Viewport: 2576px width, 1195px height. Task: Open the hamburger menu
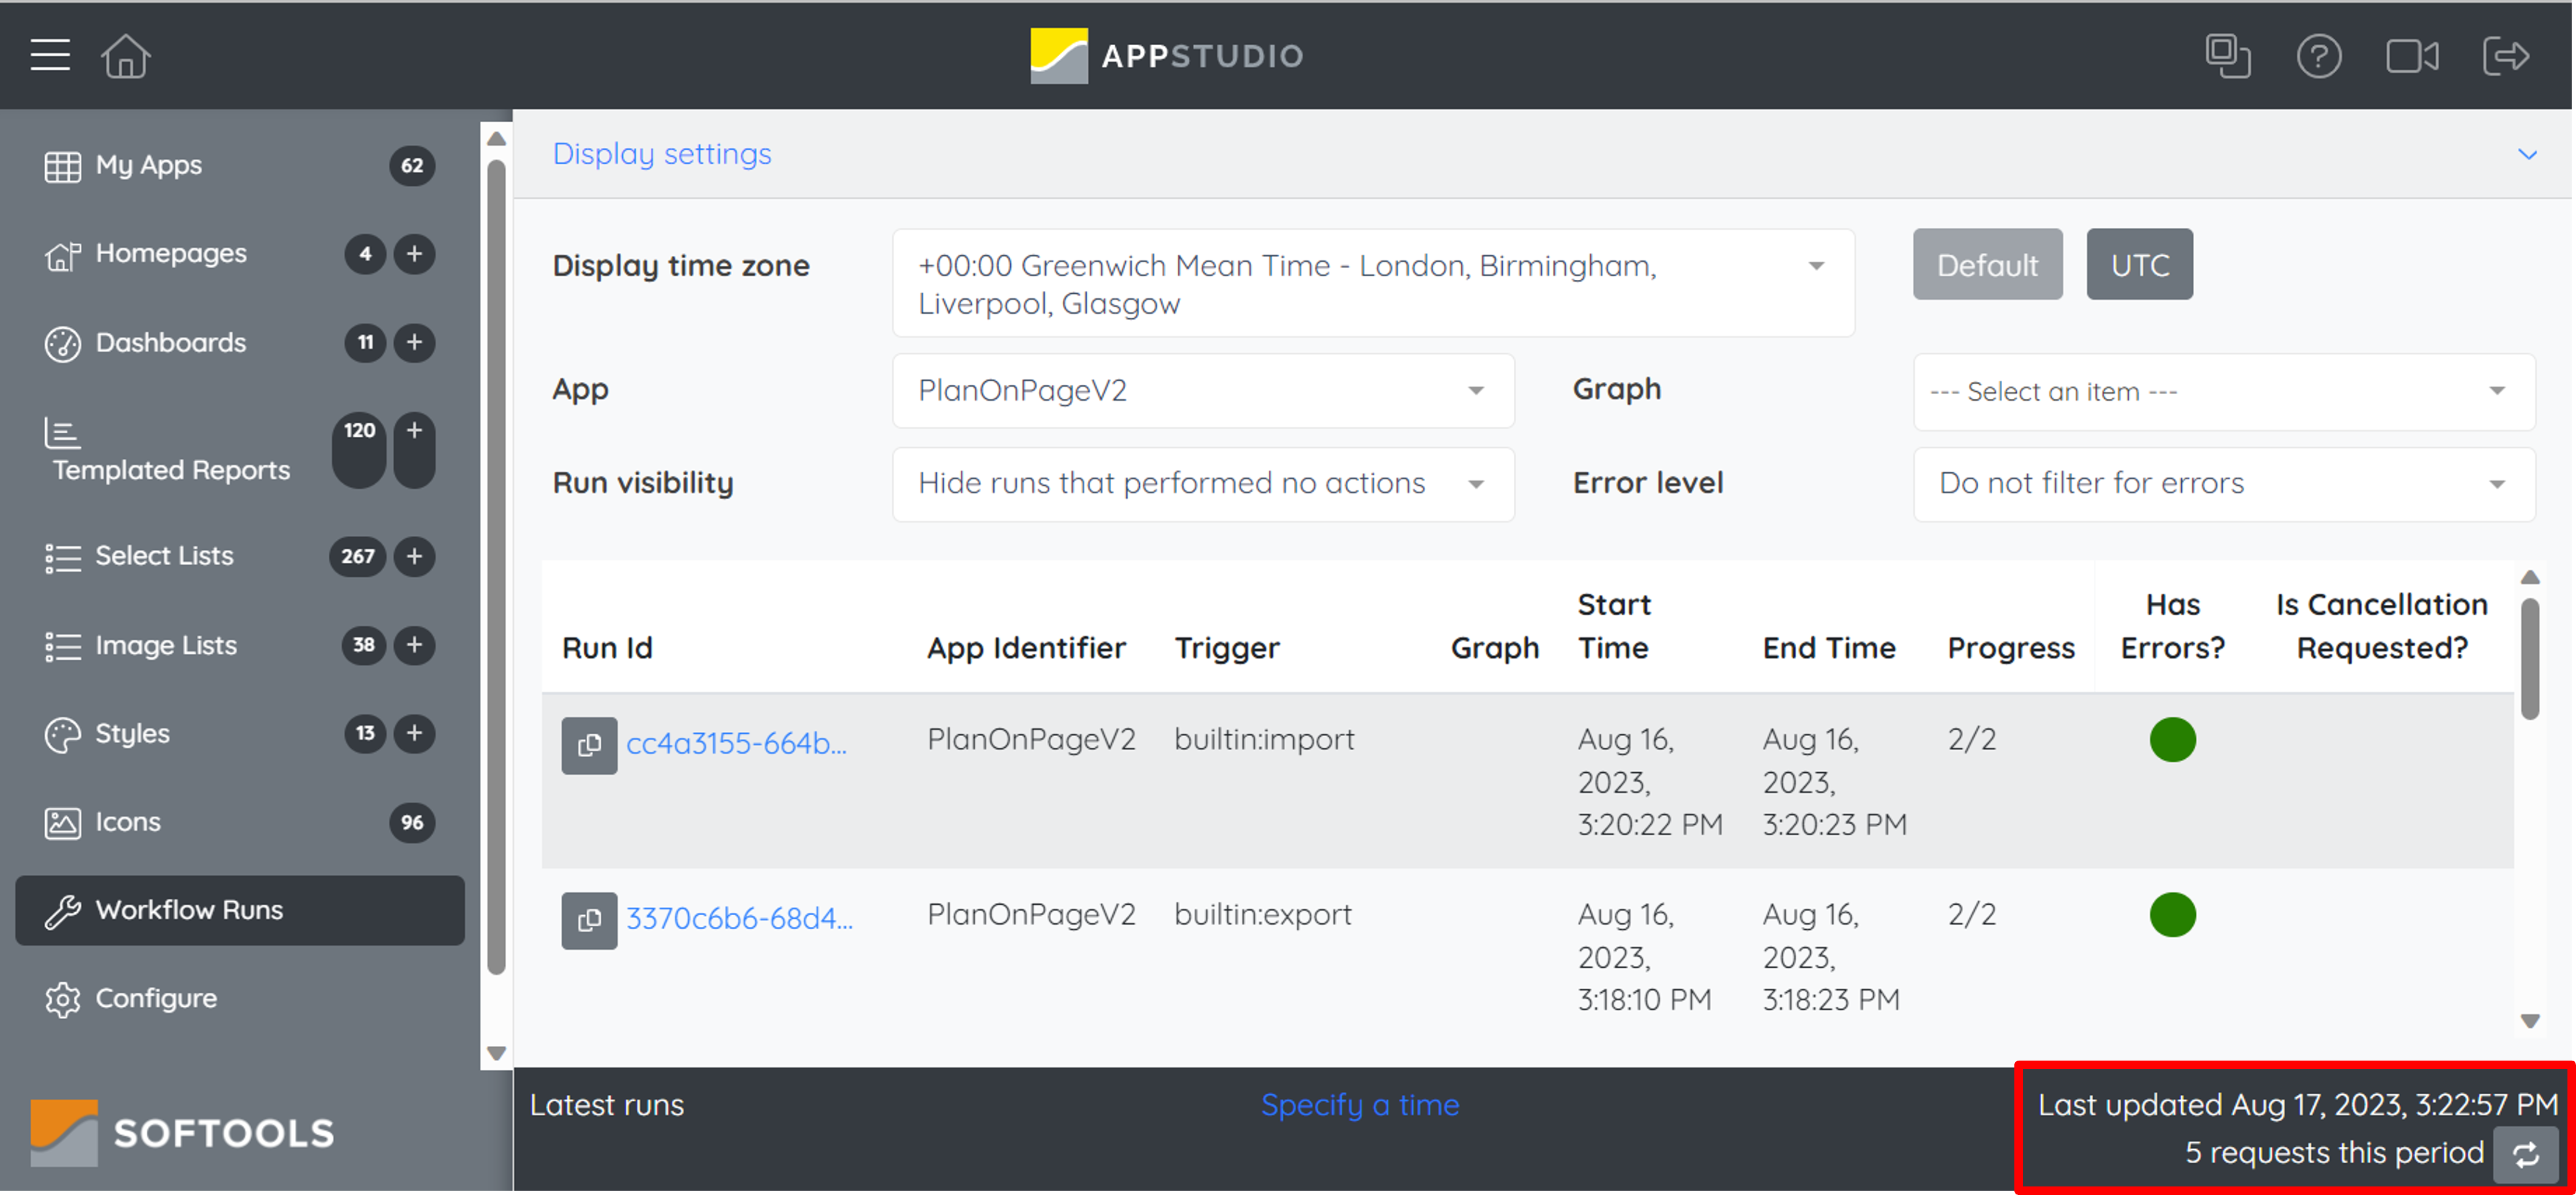pyautogui.click(x=50, y=55)
